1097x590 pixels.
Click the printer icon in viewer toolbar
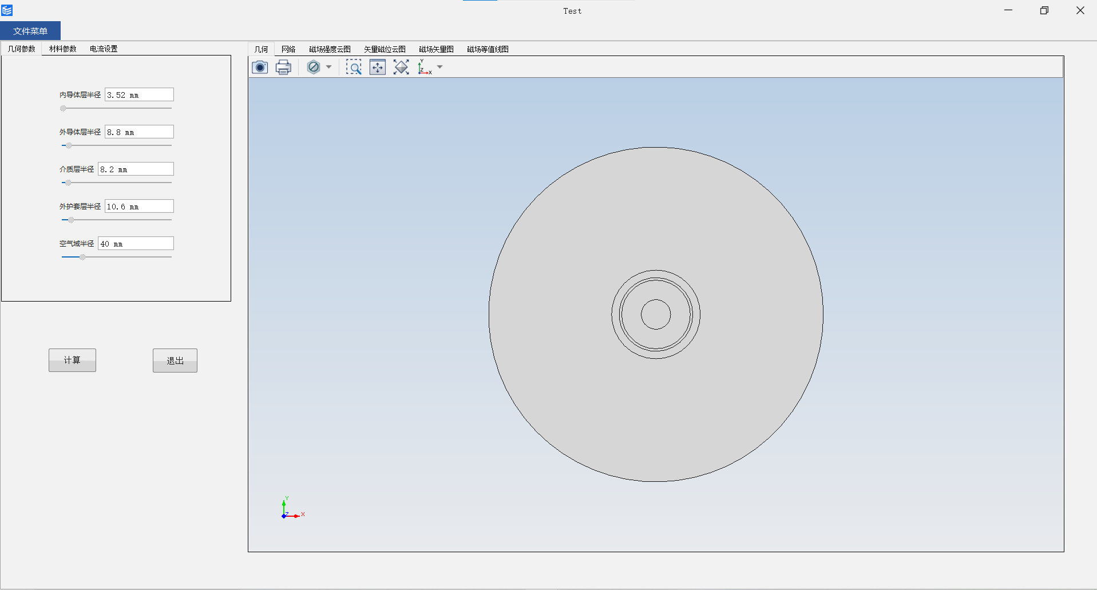[283, 68]
